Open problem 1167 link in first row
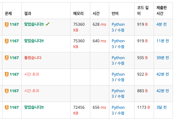Viewport: 176px width, 121px height. tap(14, 25)
